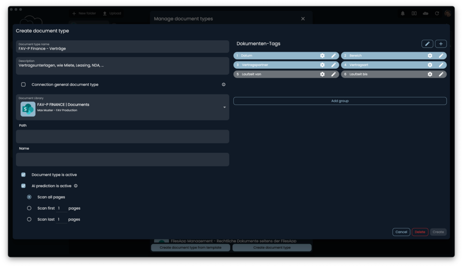463x267 pixels.
Task: Edit the Scan first page count field
Action: [61, 208]
